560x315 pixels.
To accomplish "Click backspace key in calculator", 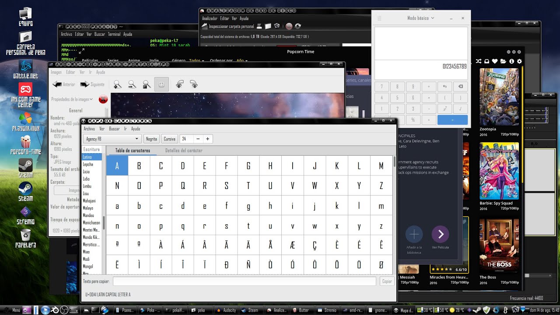I will point(460,87).
